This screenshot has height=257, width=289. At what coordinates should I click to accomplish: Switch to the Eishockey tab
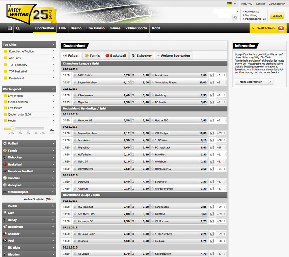coord(142,56)
